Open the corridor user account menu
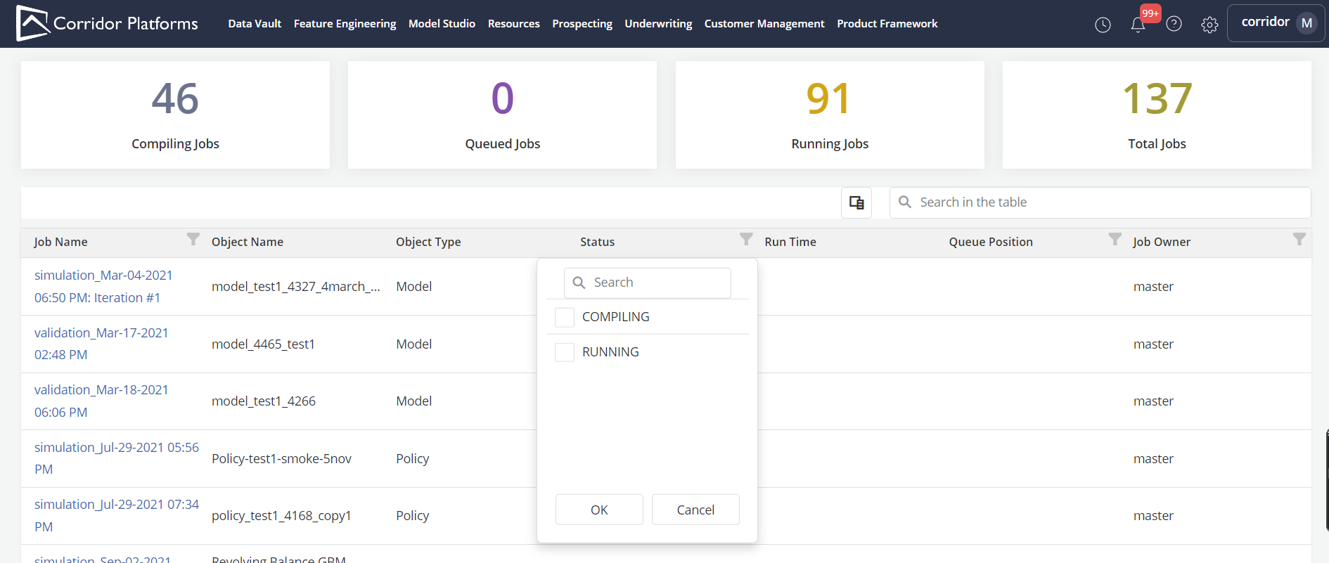 pos(1276,23)
